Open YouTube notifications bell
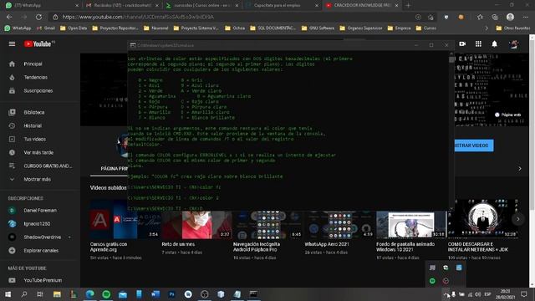 (494, 44)
